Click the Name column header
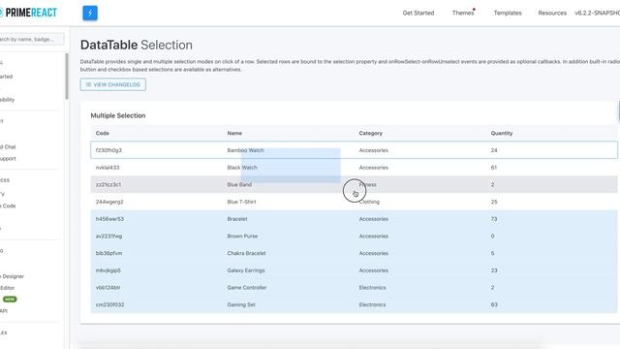The image size is (620, 349). pos(234,133)
